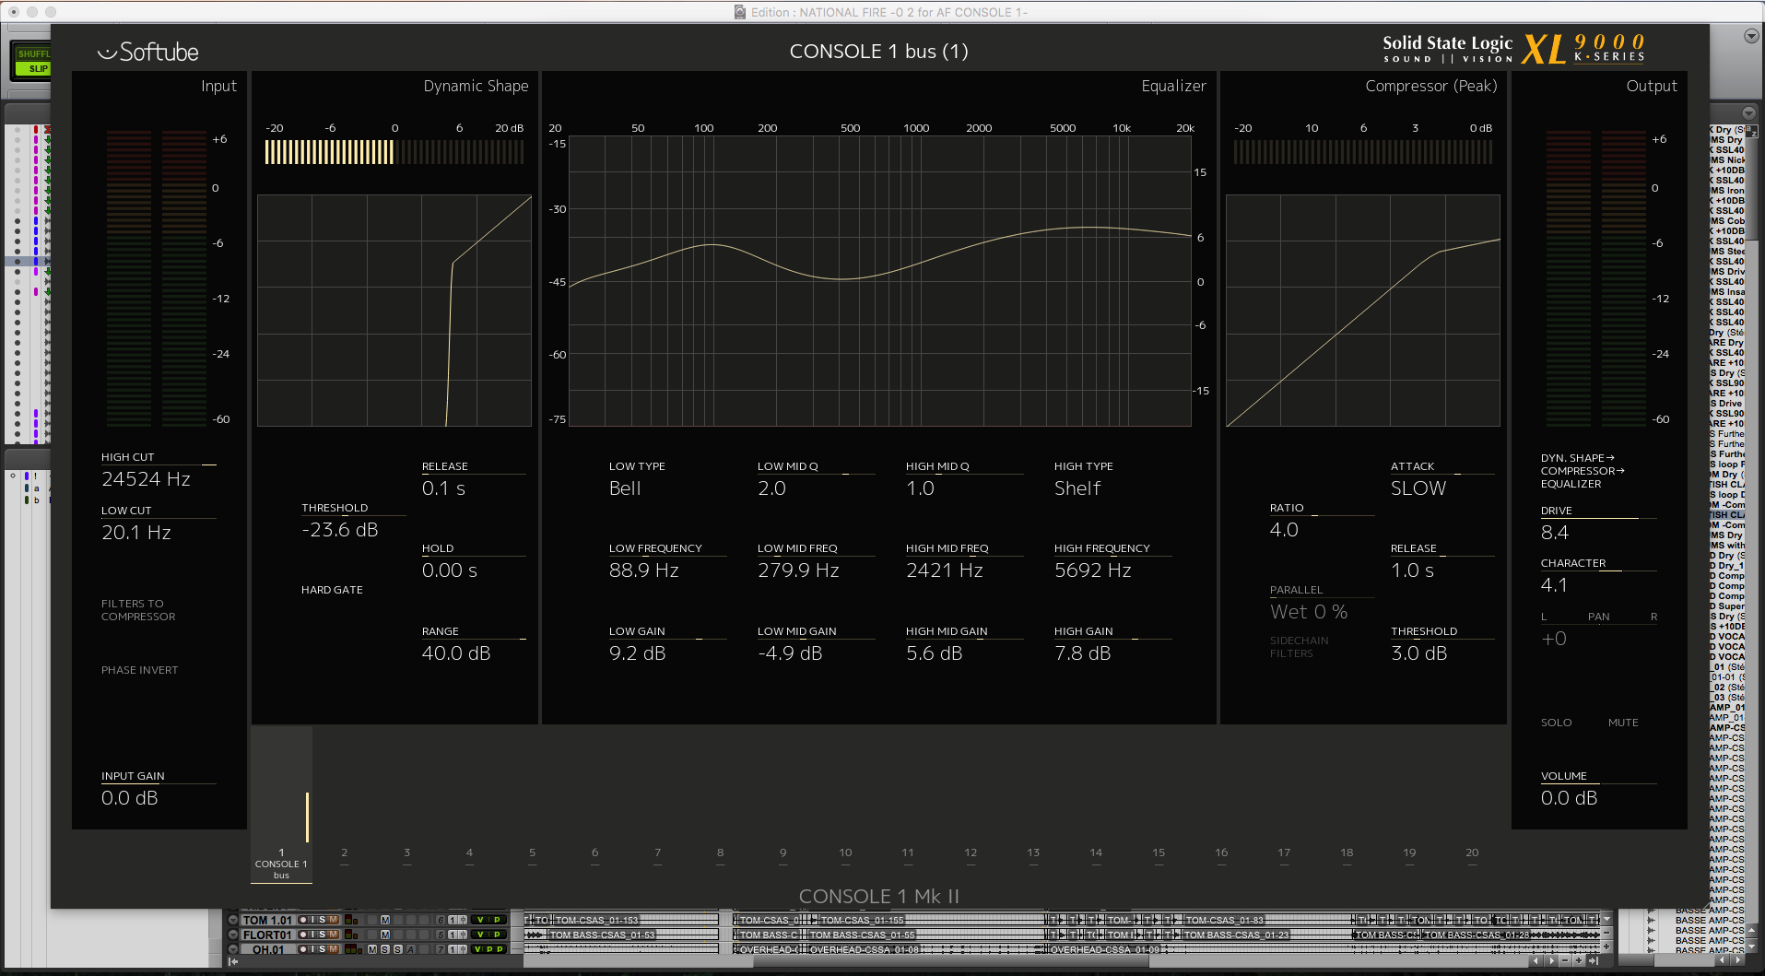Click the green 'V' voice selector on TOM 1.01

point(480,921)
